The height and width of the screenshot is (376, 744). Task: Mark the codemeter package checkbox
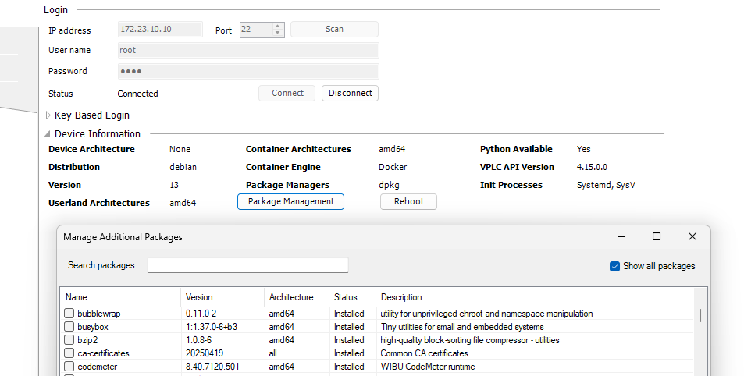(69, 367)
